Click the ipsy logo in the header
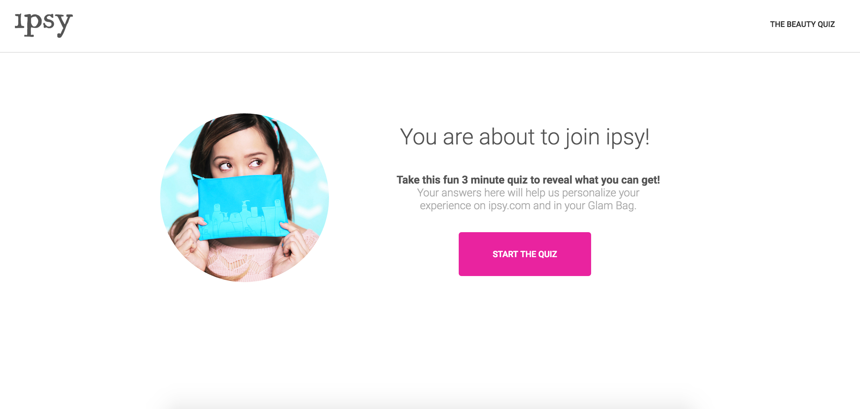Screen dimensions: 860x409 point(44,25)
